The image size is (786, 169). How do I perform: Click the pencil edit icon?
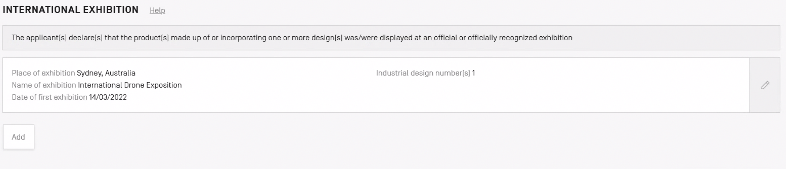[765, 85]
